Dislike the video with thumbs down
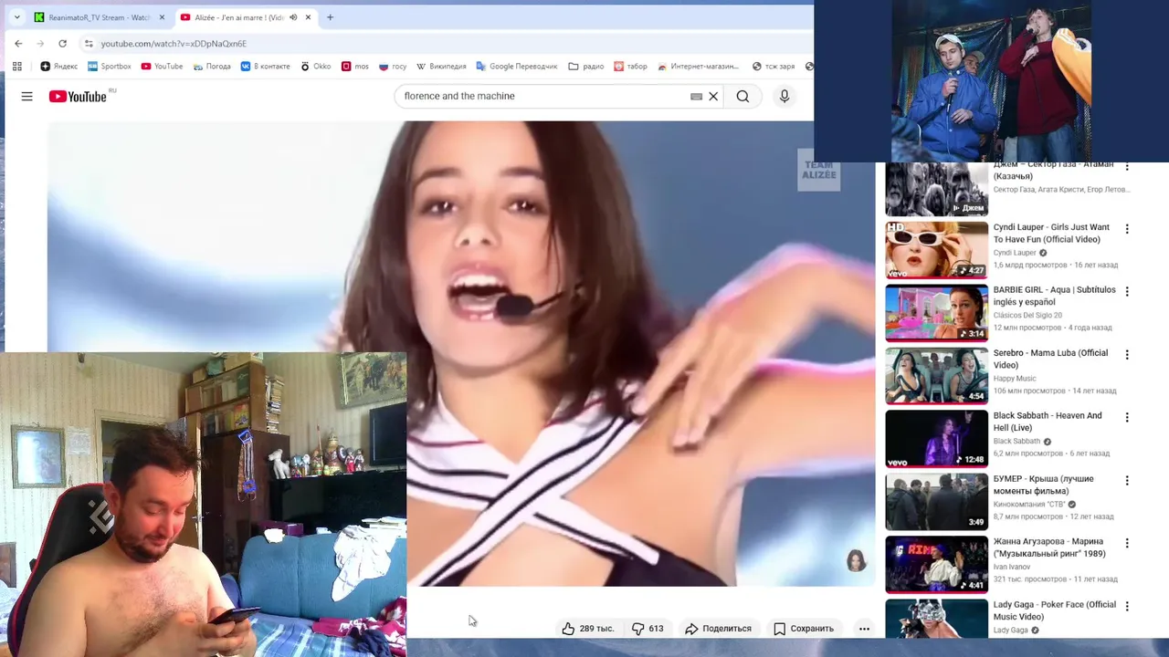Viewport: 1169px width, 657px height. (x=648, y=629)
